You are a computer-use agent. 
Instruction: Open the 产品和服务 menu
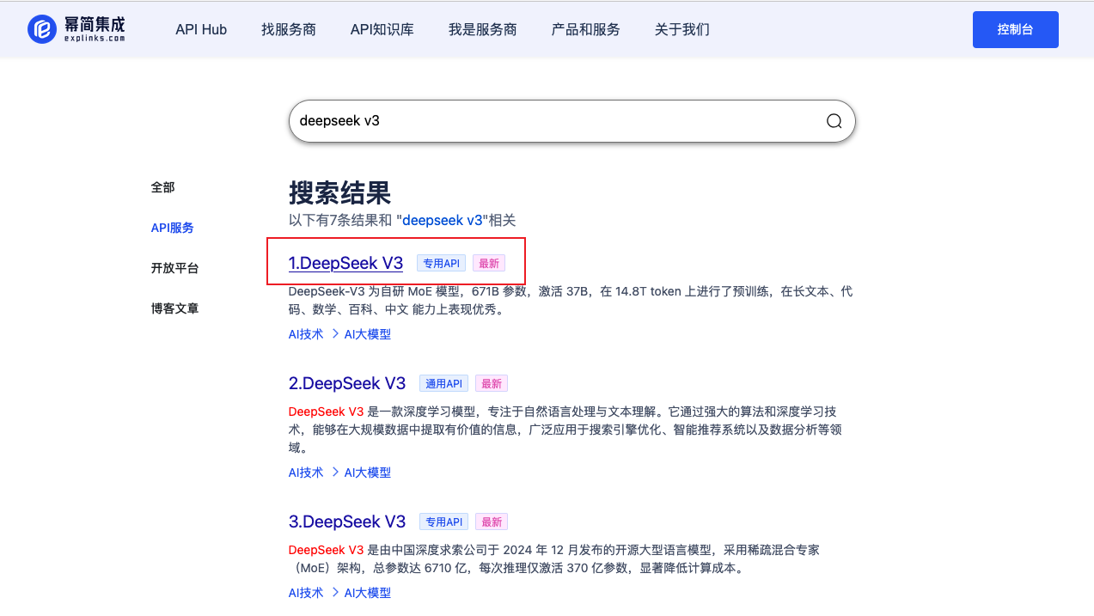pyautogui.click(x=585, y=28)
